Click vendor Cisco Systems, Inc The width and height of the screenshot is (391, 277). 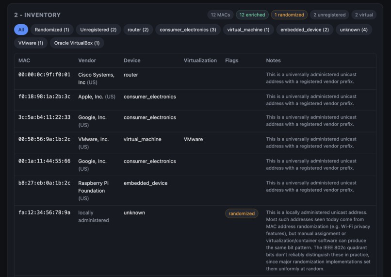96,78
